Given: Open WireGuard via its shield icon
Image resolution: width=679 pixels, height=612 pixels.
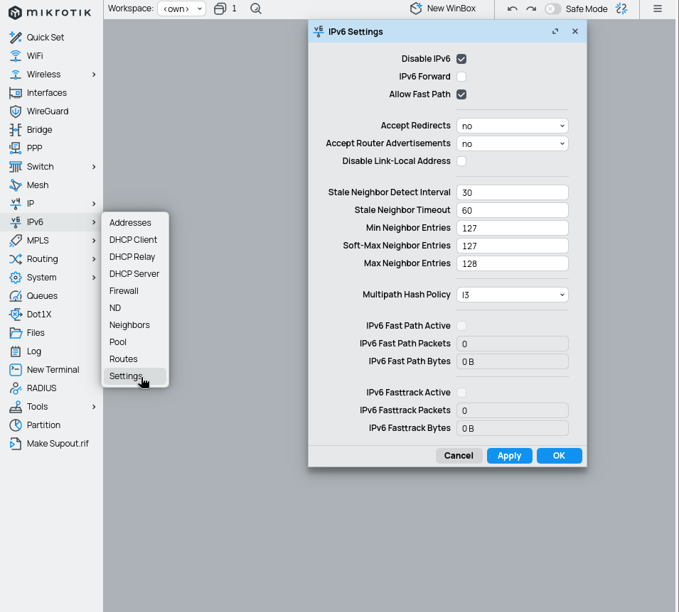Looking at the screenshot, I should coord(16,111).
